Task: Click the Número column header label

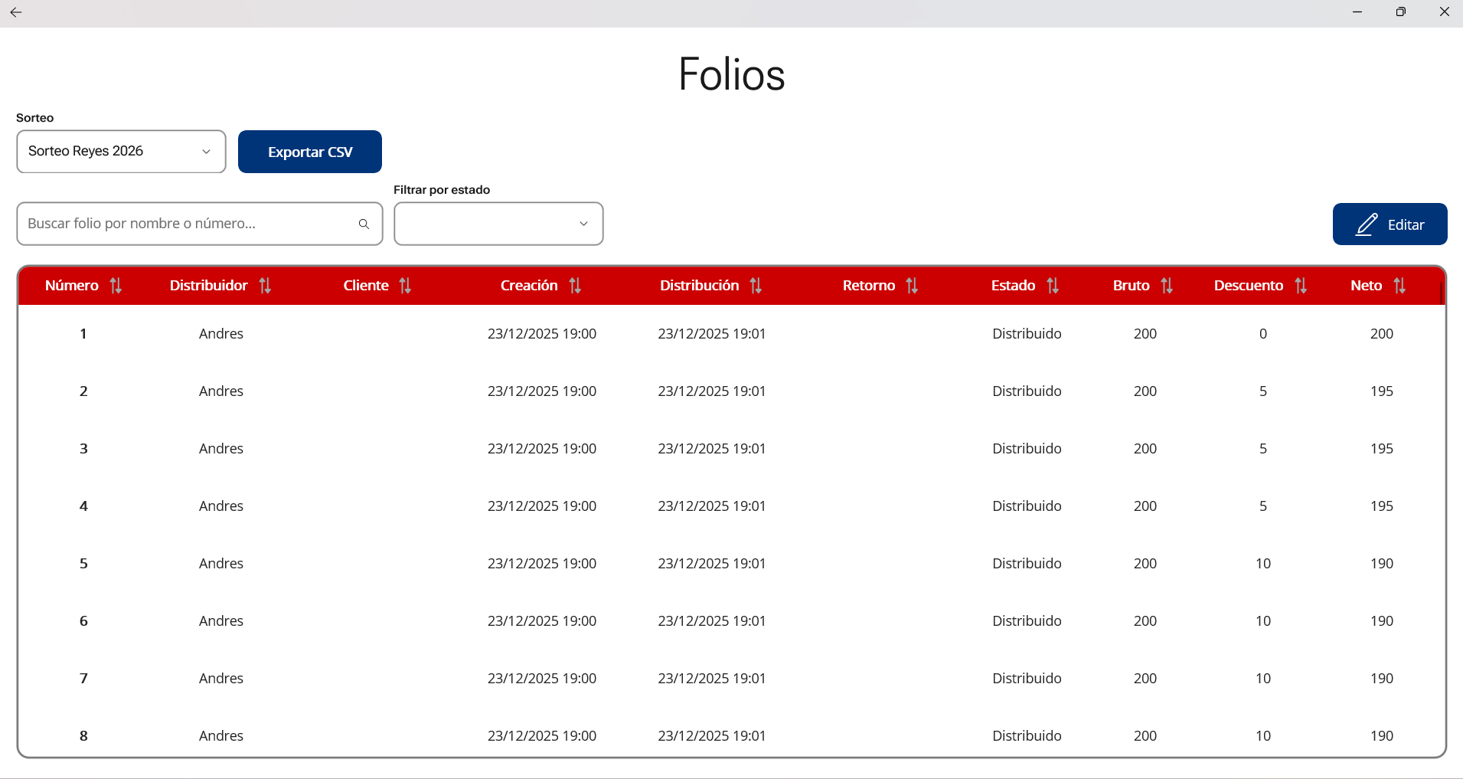Action: (72, 286)
